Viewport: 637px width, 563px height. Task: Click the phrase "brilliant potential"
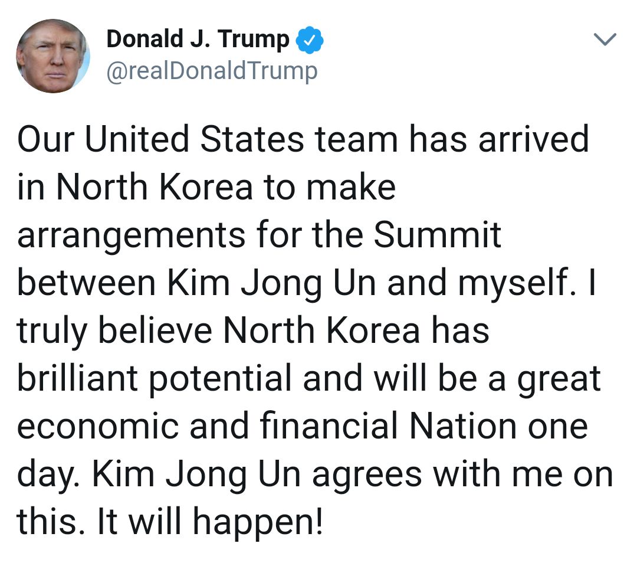tap(155, 379)
